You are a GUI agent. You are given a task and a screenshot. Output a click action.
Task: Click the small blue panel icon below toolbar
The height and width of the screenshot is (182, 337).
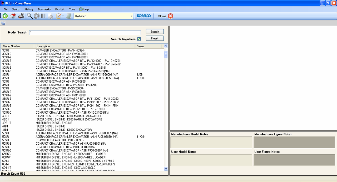3,23
